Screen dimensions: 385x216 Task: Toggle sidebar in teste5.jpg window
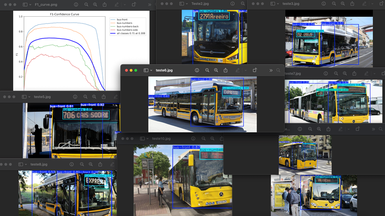point(24,97)
